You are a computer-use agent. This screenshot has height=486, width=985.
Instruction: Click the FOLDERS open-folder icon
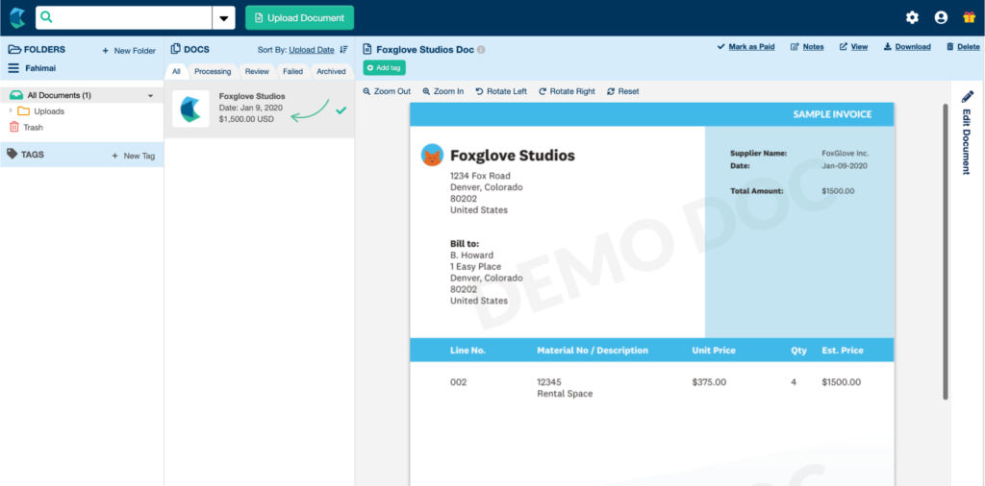pos(14,50)
